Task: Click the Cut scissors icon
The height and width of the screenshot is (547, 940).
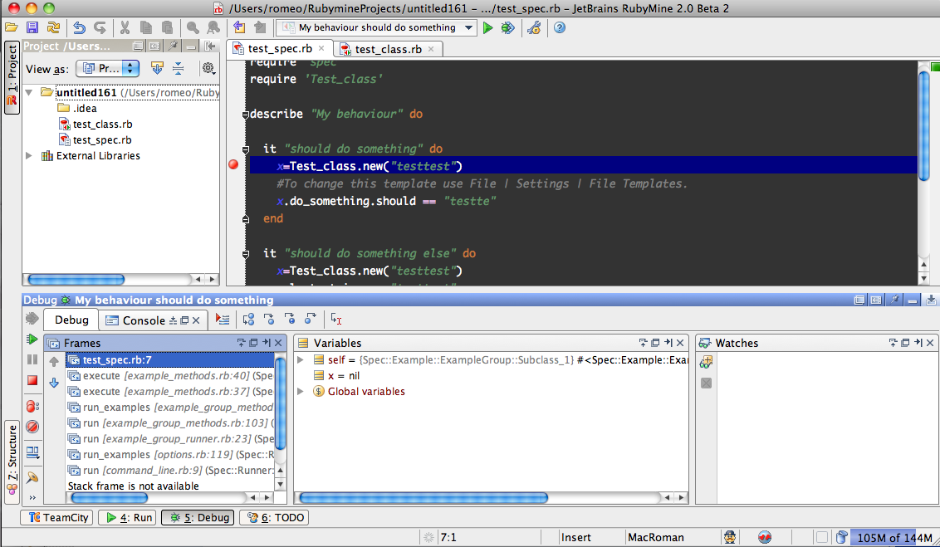Action: click(x=125, y=27)
